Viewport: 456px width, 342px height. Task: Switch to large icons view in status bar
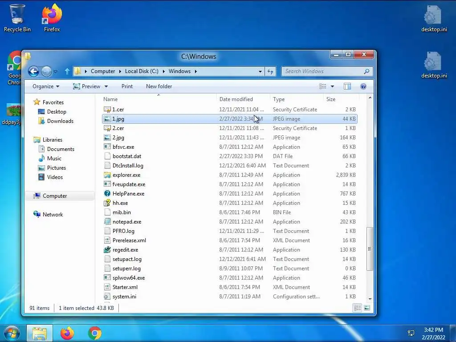(x=367, y=308)
